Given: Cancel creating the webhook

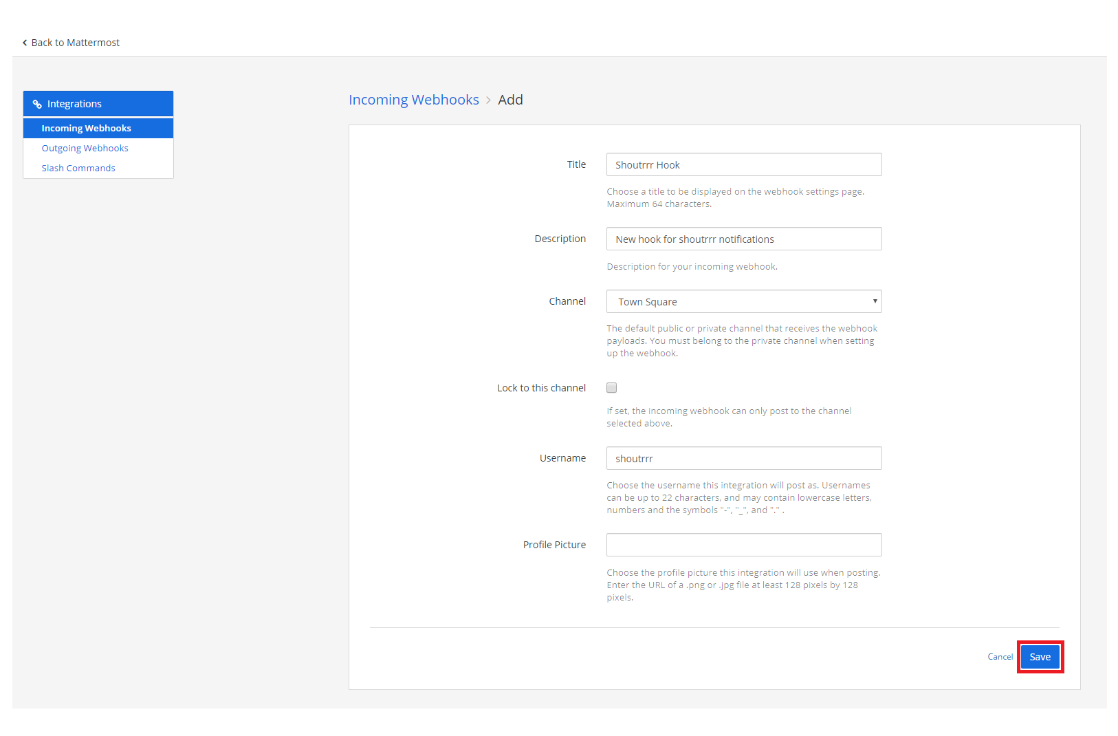Looking at the screenshot, I should [x=1000, y=656].
